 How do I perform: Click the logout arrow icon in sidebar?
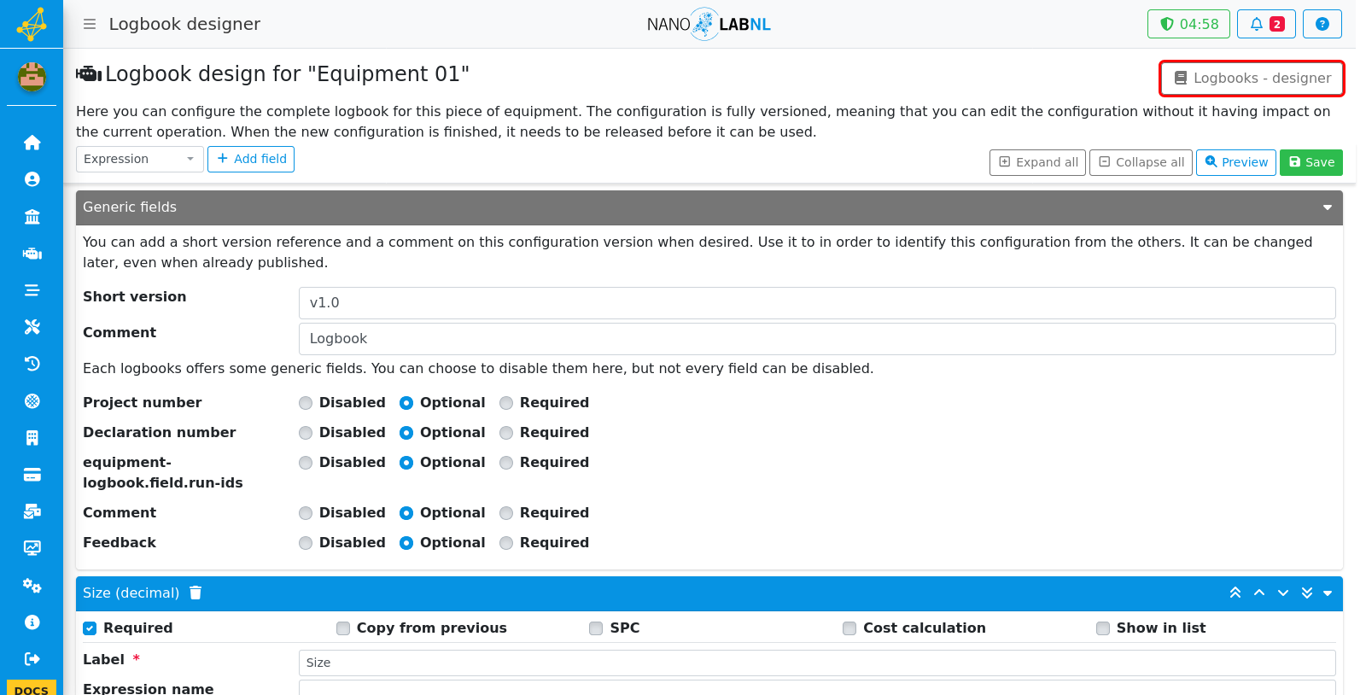[32, 658]
